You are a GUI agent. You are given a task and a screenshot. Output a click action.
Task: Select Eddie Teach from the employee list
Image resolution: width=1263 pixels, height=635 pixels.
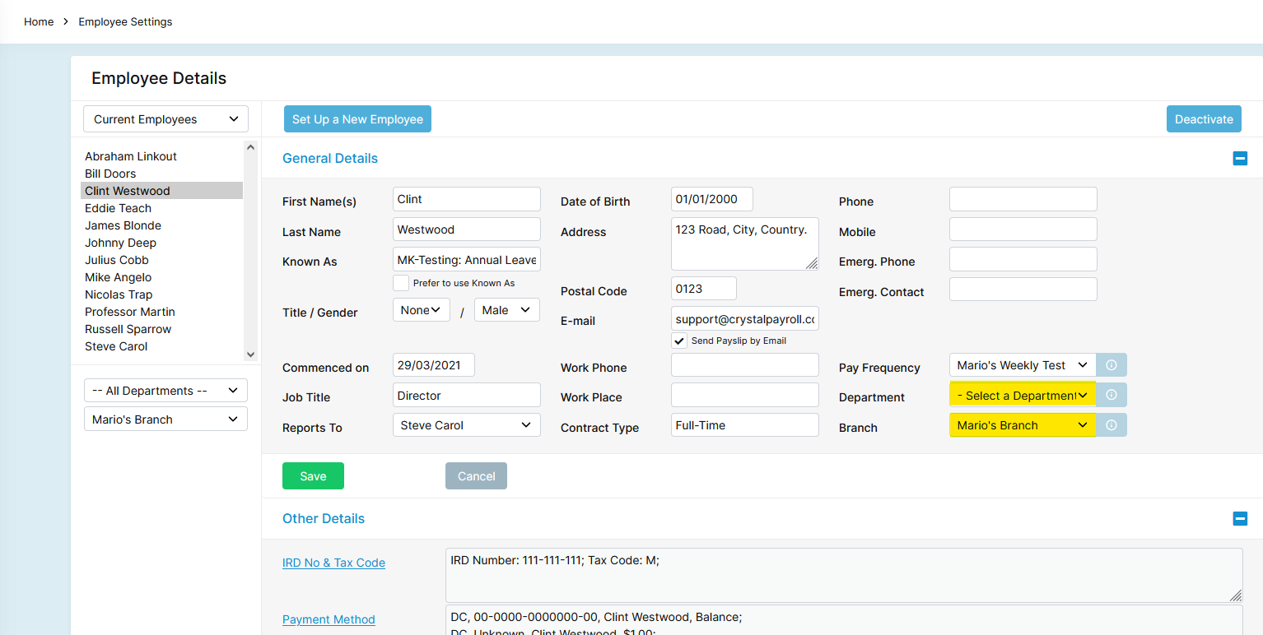118,208
